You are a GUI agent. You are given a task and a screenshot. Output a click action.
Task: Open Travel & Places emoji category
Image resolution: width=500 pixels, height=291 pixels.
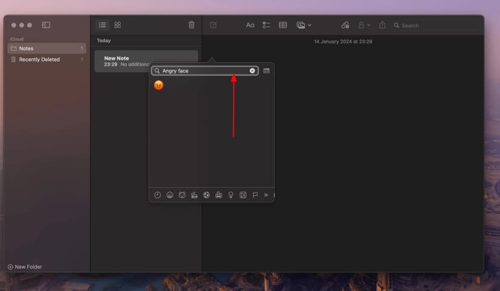click(219, 195)
